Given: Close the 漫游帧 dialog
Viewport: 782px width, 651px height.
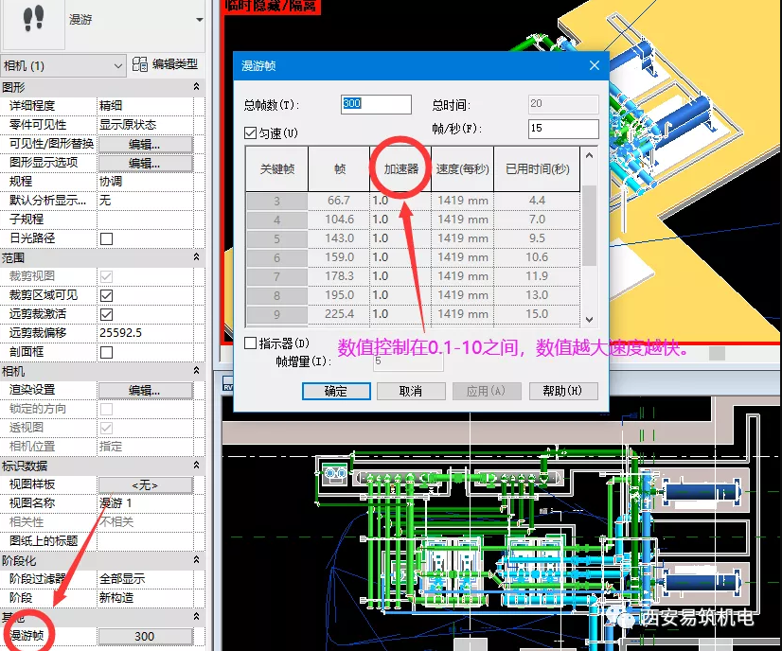Looking at the screenshot, I should (x=594, y=65).
